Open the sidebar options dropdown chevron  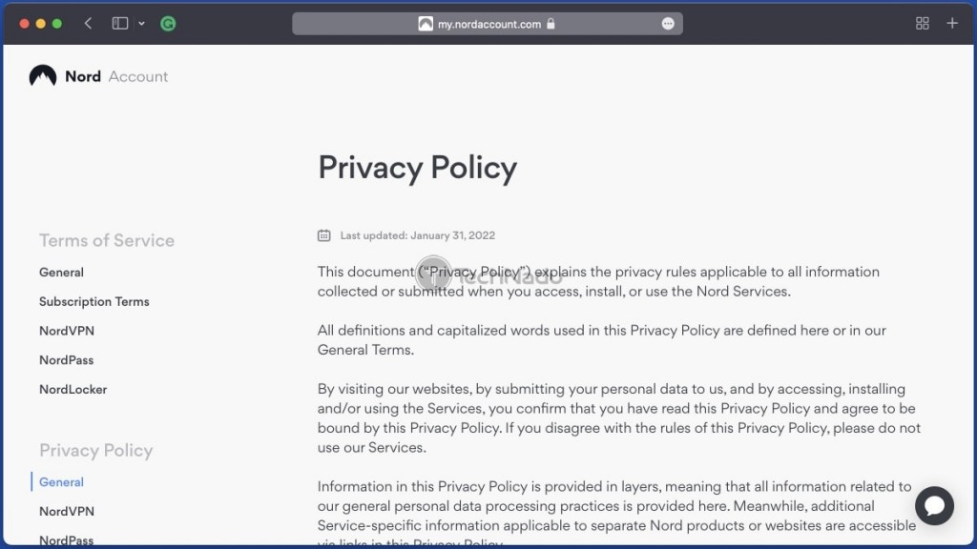[x=141, y=24]
